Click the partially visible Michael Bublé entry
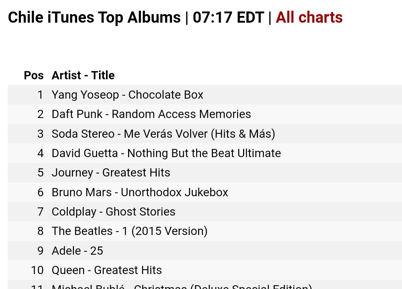This screenshot has height=289, width=402. coord(181,287)
